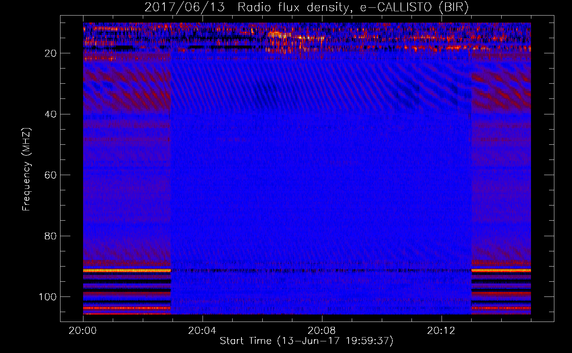The image size is (572, 353).
Task: Click the '100' frequency tick label
Action: coord(48,297)
